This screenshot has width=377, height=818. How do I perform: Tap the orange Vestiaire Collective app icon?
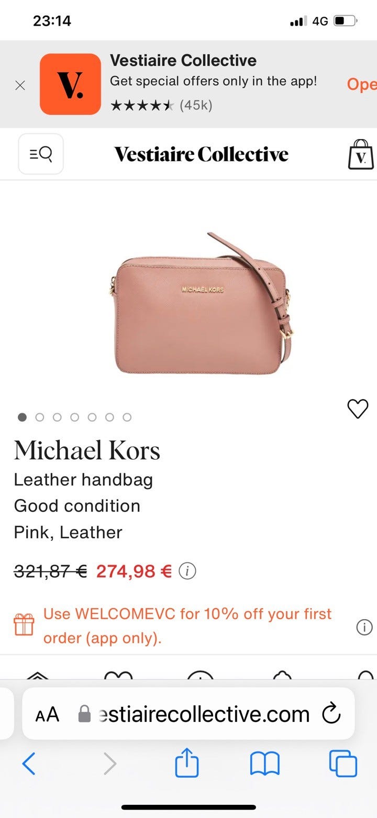pyautogui.click(x=70, y=84)
